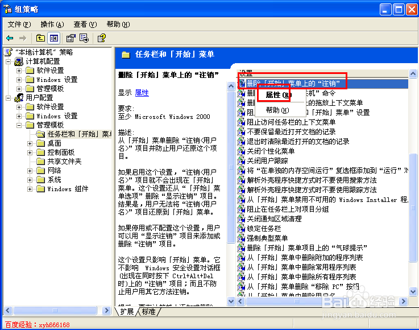419x330 pixels.
Task: Open Properties via toolbar icon
Action: tap(71, 38)
